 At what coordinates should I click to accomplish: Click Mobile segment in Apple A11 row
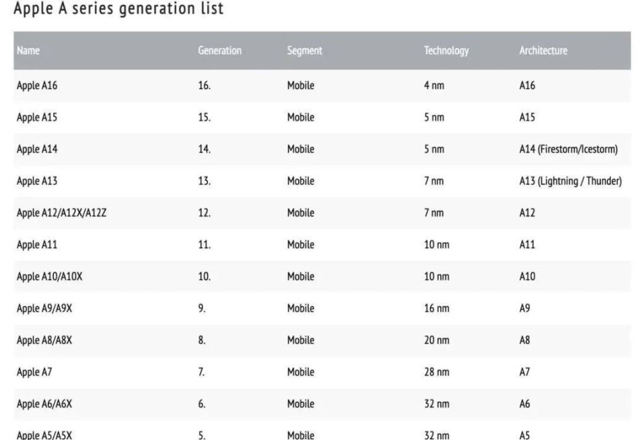click(x=300, y=245)
